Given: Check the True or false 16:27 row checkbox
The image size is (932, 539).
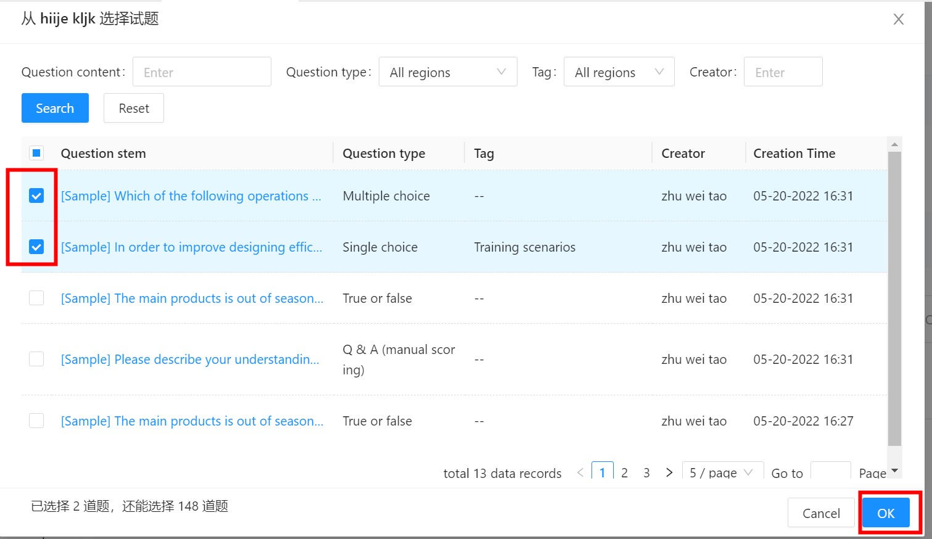Looking at the screenshot, I should tap(36, 421).
